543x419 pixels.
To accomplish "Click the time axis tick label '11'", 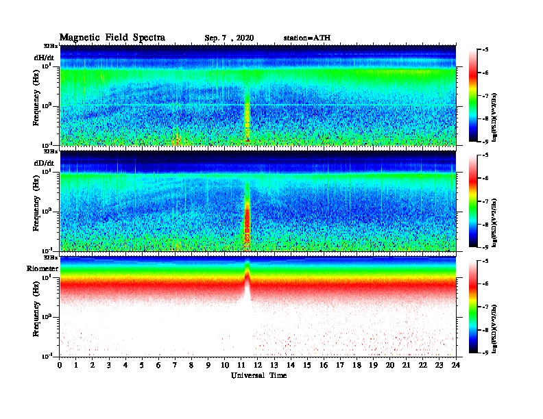I will point(241,366).
